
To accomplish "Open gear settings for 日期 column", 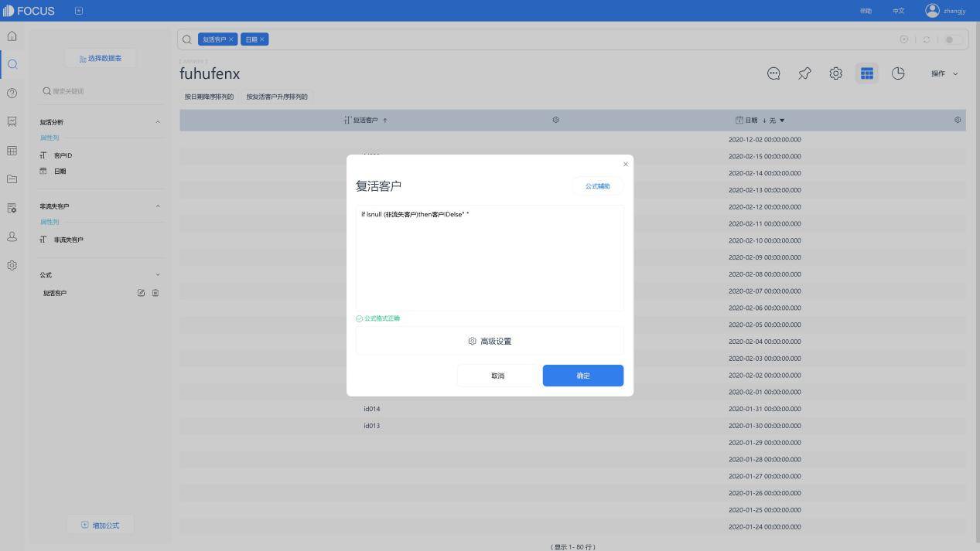I will pos(958,120).
